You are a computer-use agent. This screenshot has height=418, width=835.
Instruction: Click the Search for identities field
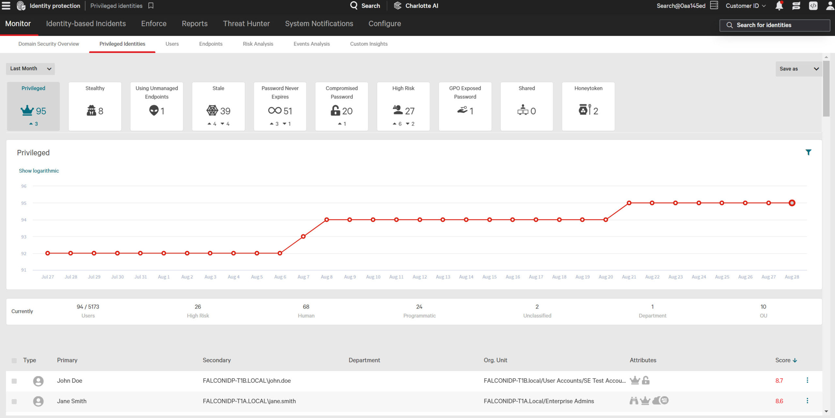(x=775, y=25)
